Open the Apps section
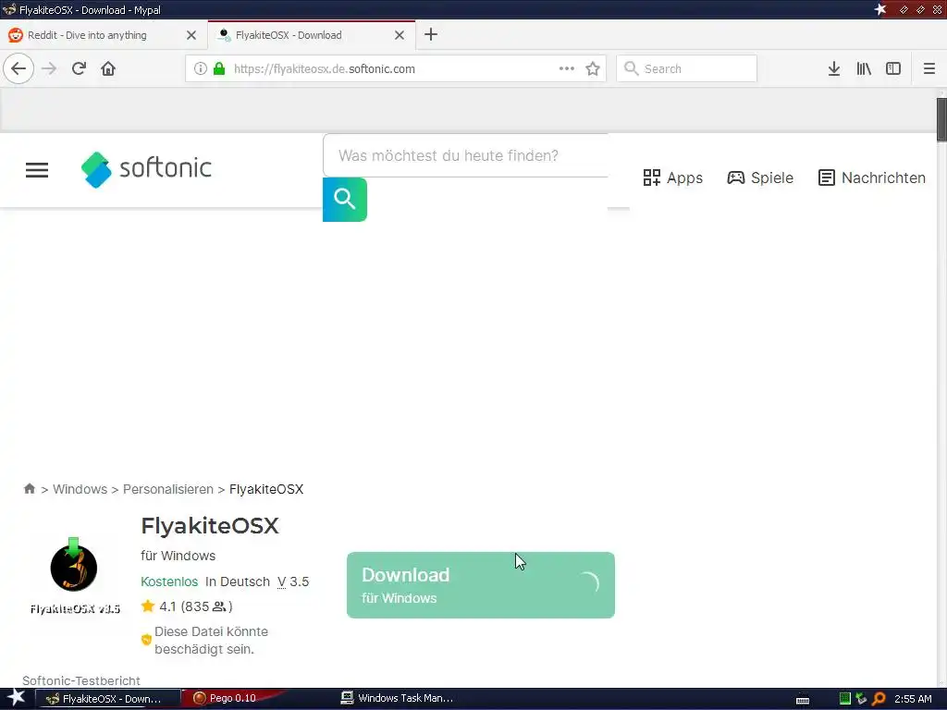947x710 pixels. coord(673,177)
